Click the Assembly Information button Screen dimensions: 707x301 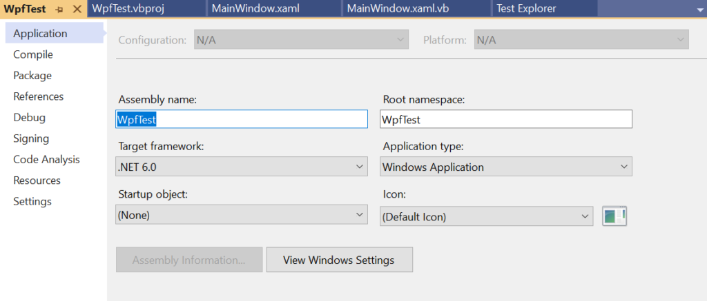point(189,260)
